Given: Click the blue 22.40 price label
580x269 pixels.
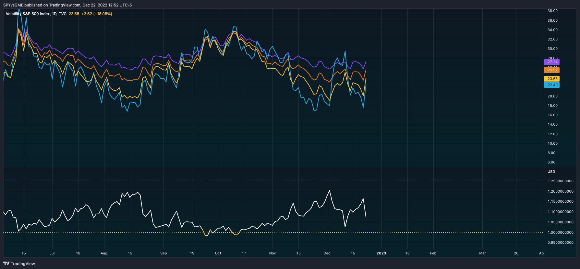Looking at the screenshot, I should (552, 85).
